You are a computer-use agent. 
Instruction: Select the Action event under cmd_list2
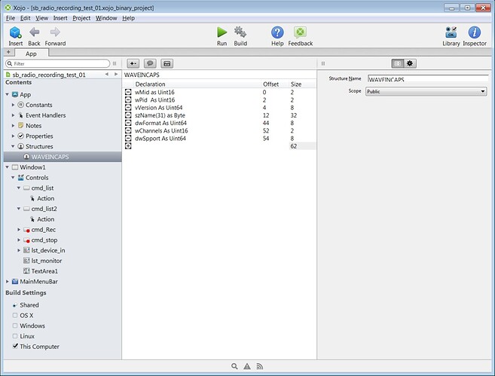point(45,219)
